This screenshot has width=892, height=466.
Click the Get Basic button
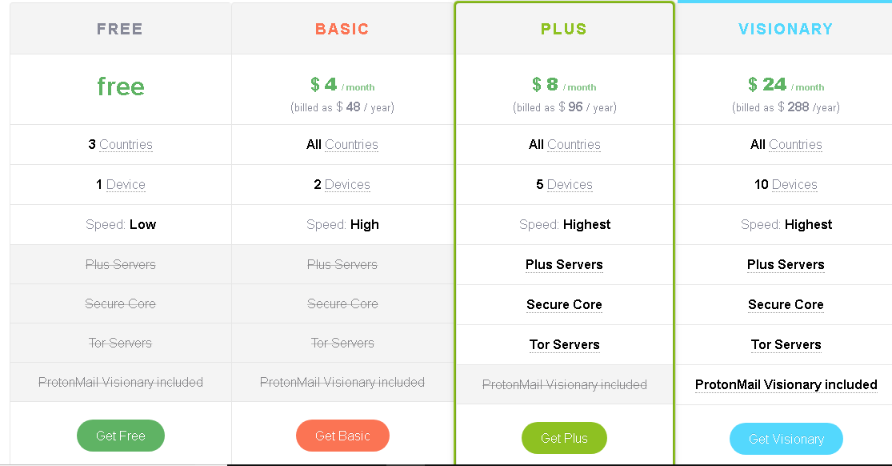[342, 436]
